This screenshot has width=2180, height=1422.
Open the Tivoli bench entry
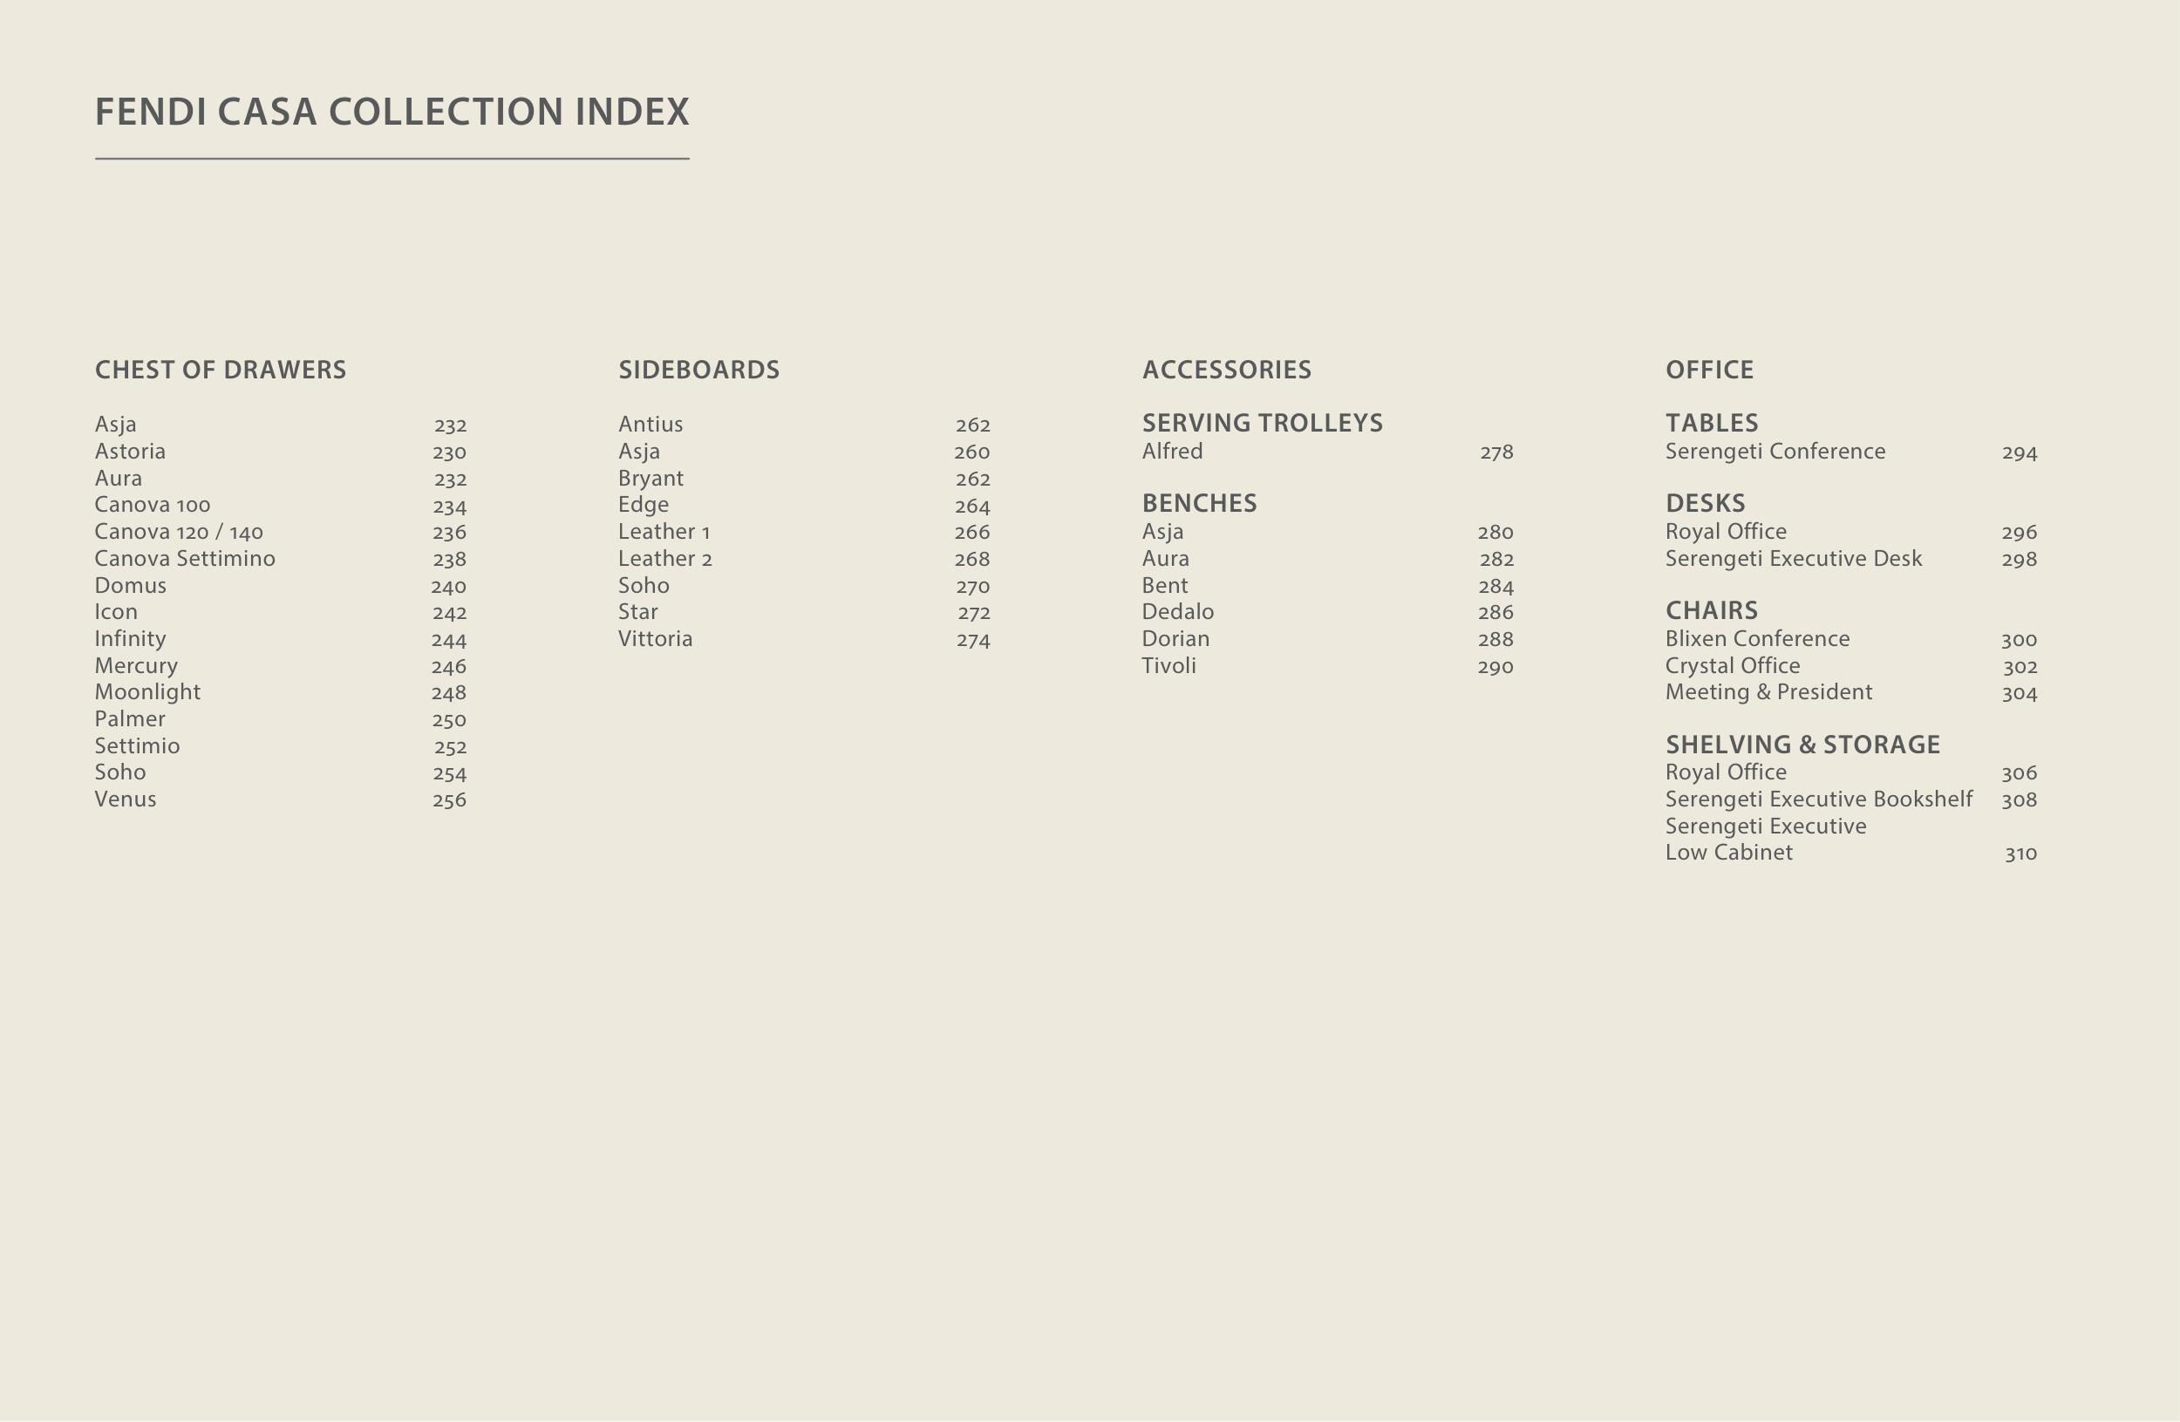click(x=1168, y=666)
